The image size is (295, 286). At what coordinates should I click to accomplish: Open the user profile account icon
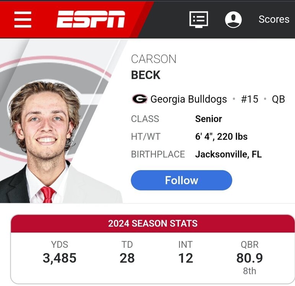pos(233,19)
